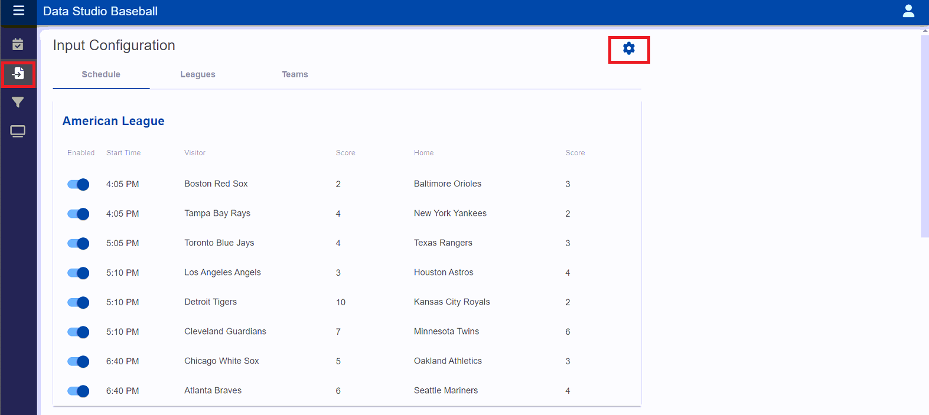929x415 pixels.
Task: Toggle off the Detroit Tigers game
Action: 78,302
